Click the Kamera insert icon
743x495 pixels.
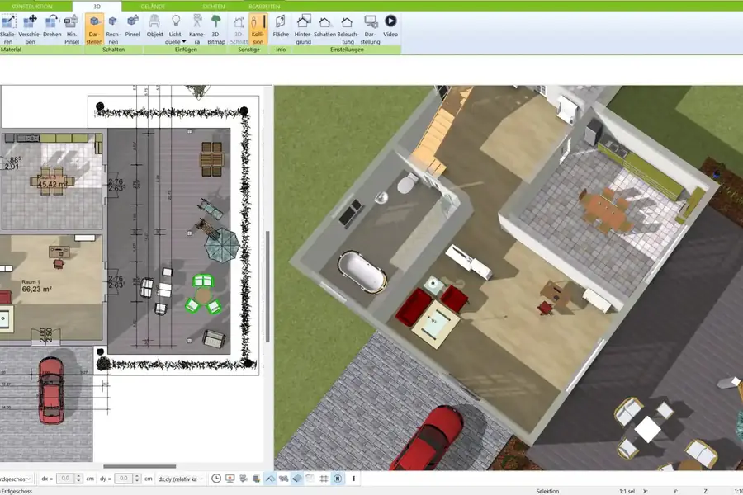click(196, 26)
